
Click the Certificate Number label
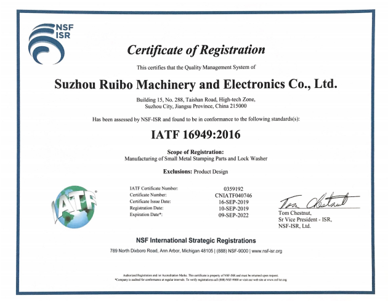coord(148,195)
